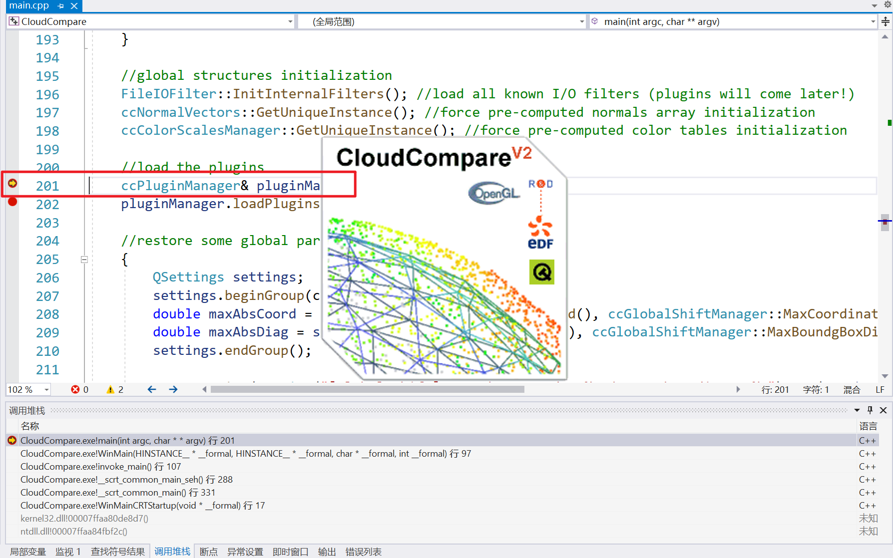The width and height of the screenshot is (893, 558).
Task: Click the breakpoint marker in the vertical scrollbar
Action: [885, 222]
